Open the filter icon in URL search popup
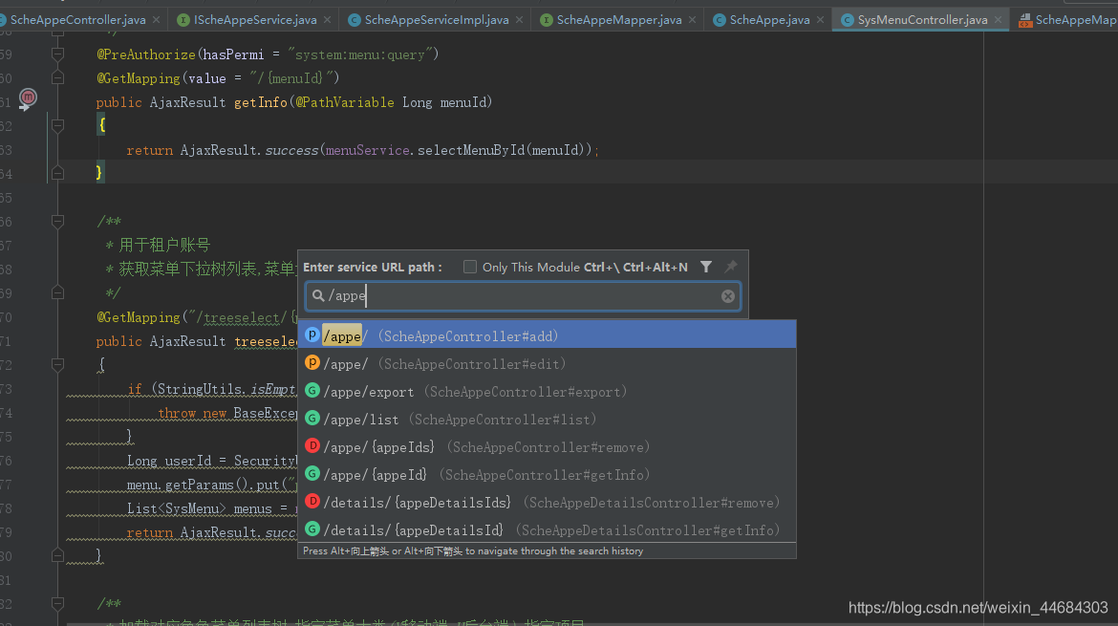Image resolution: width=1118 pixels, height=626 pixels. (x=706, y=267)
